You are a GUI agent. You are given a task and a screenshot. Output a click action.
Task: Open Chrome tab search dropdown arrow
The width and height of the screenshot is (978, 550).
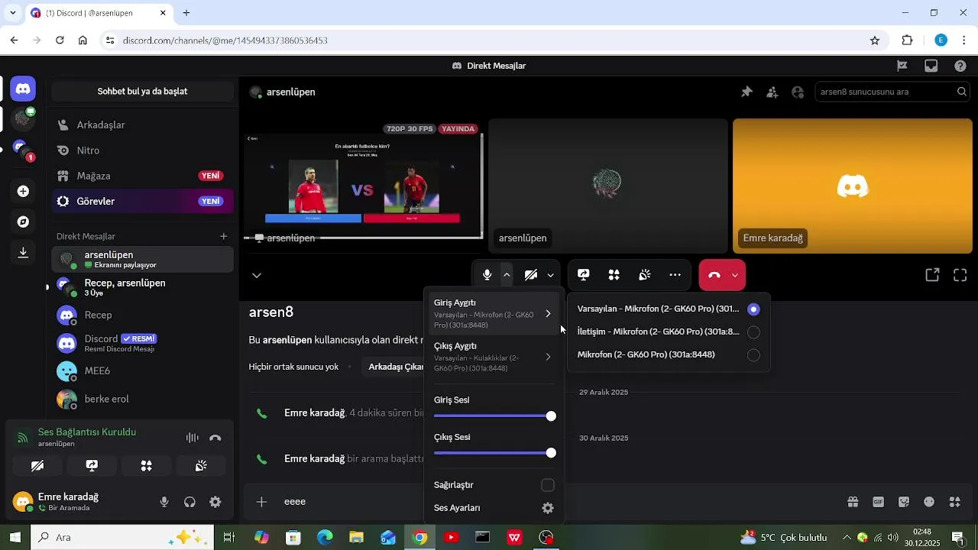12,13
